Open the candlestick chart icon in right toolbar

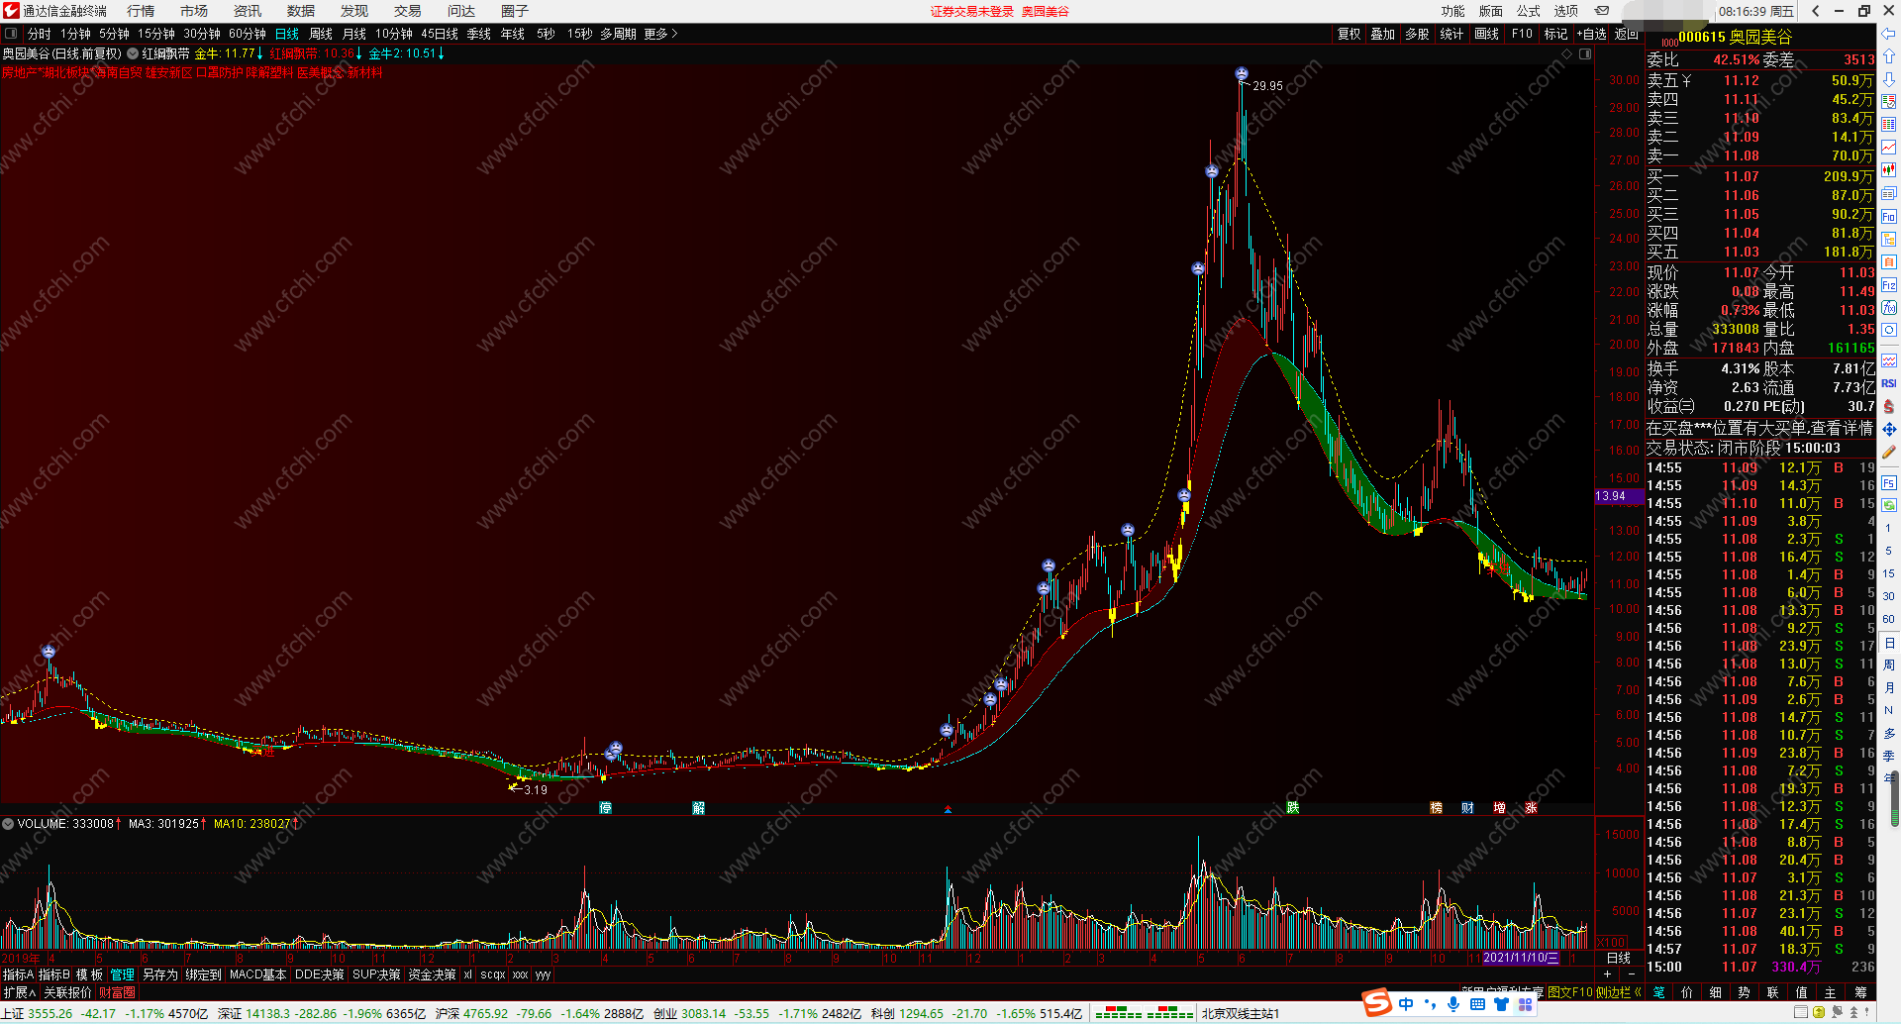pos(1889,170)
